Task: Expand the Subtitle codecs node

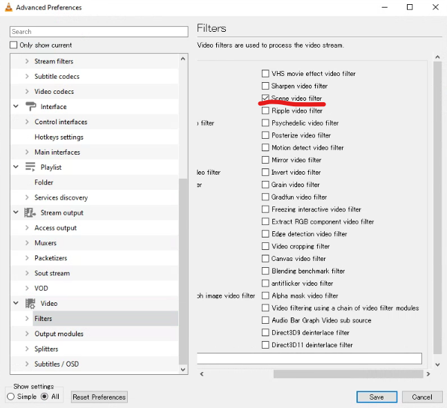Action: tap(27, 76)
